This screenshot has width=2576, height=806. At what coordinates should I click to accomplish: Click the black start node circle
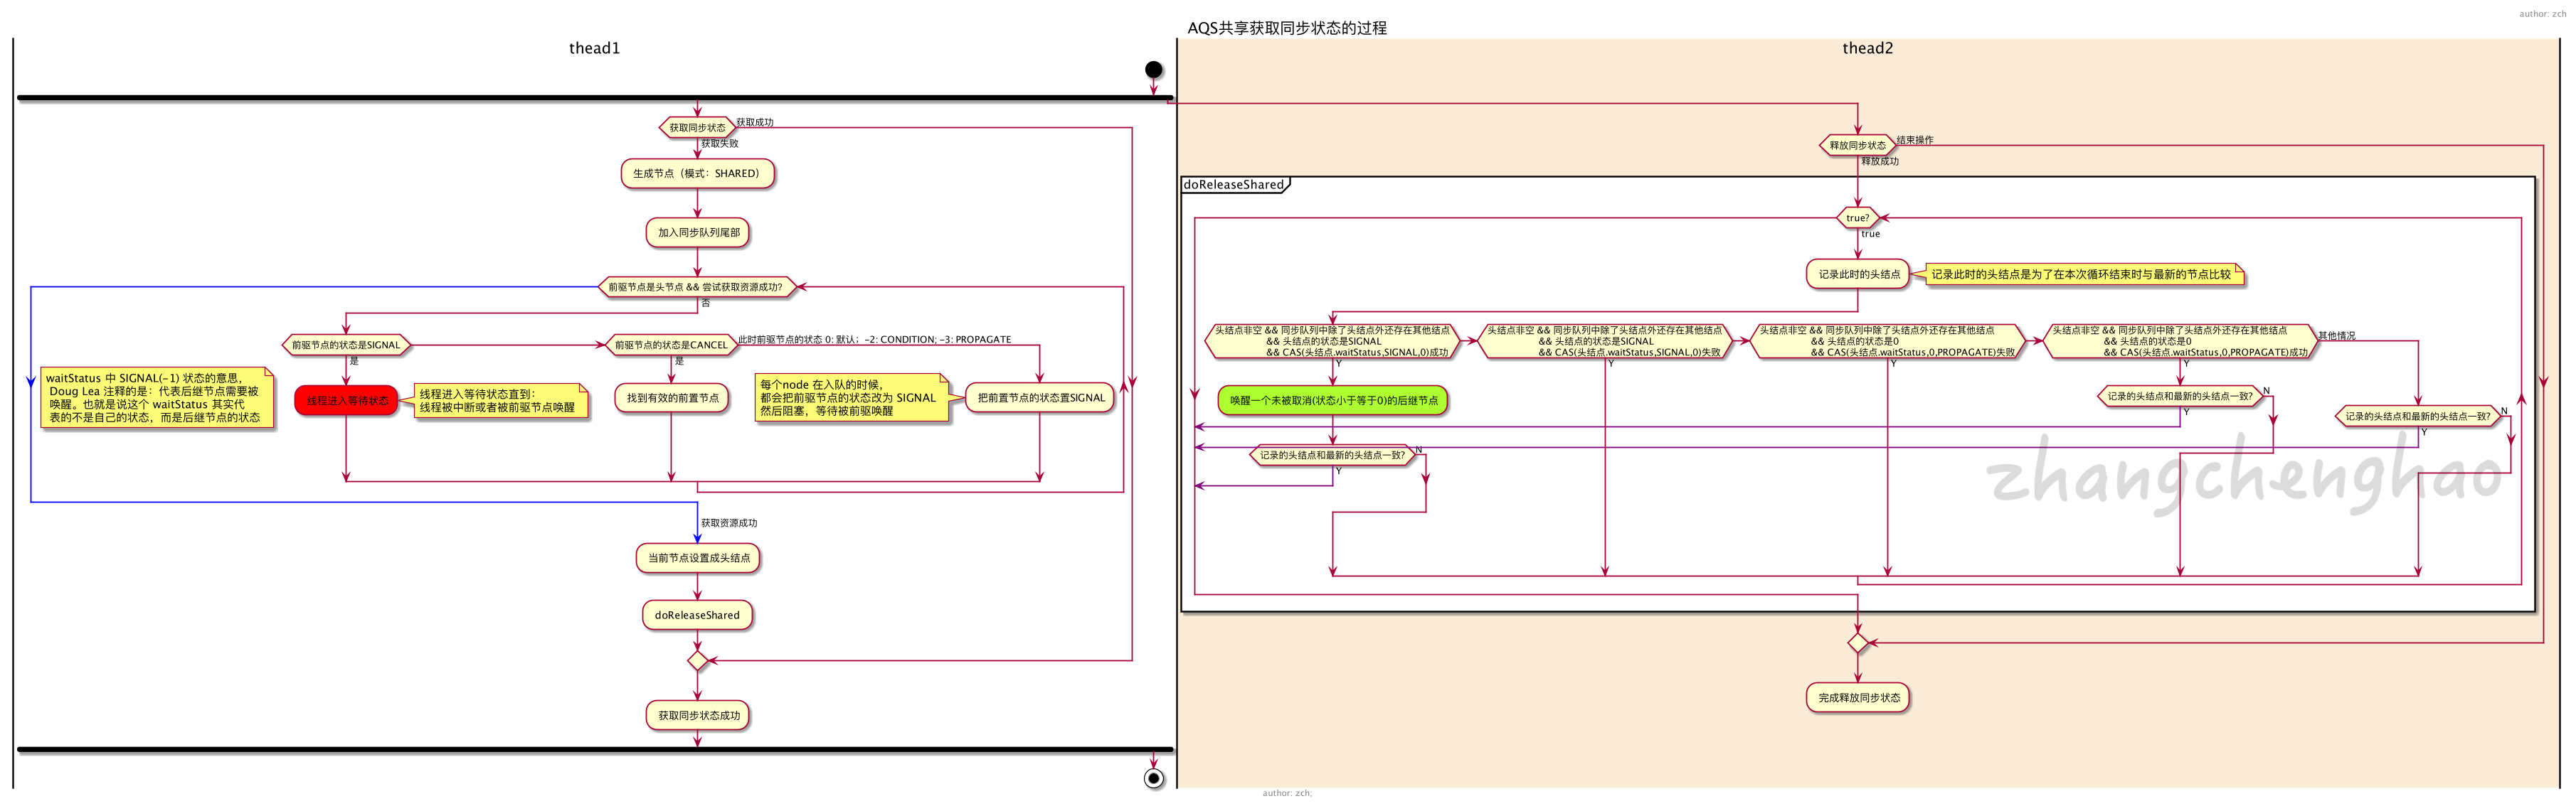1153,70
